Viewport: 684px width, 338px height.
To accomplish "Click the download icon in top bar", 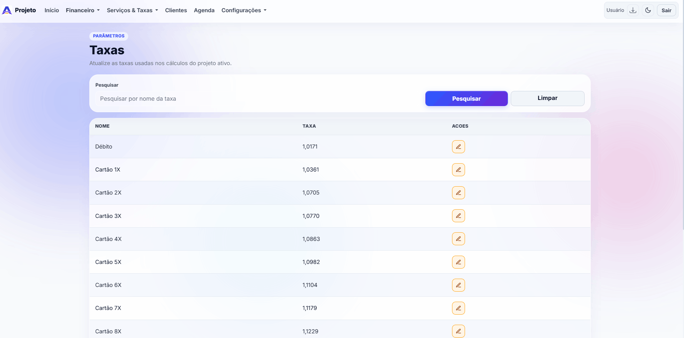I will pyautogui.click(x=633, y=10).
